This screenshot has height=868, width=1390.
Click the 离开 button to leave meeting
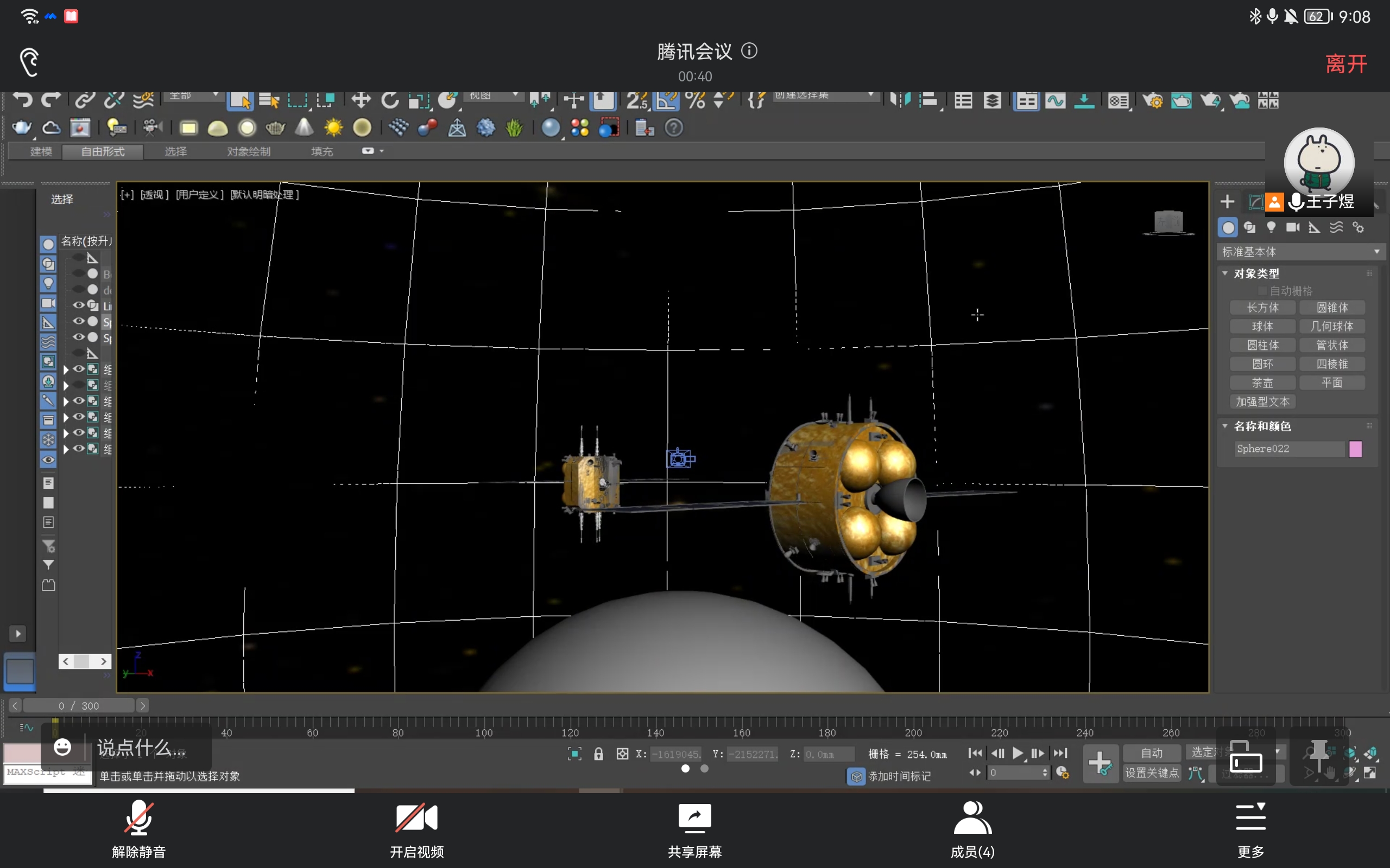pyautogui.click(x=1346, y=63)
